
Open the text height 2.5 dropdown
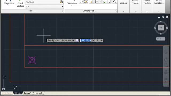tap(63, 7)
